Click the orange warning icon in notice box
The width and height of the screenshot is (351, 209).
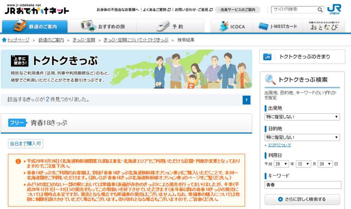(x=18, y=161)
